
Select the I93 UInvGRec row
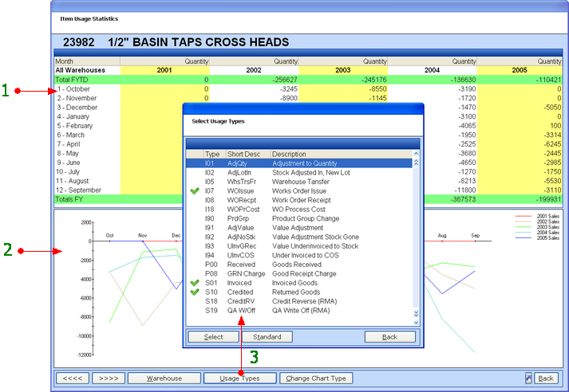[299, 246]
